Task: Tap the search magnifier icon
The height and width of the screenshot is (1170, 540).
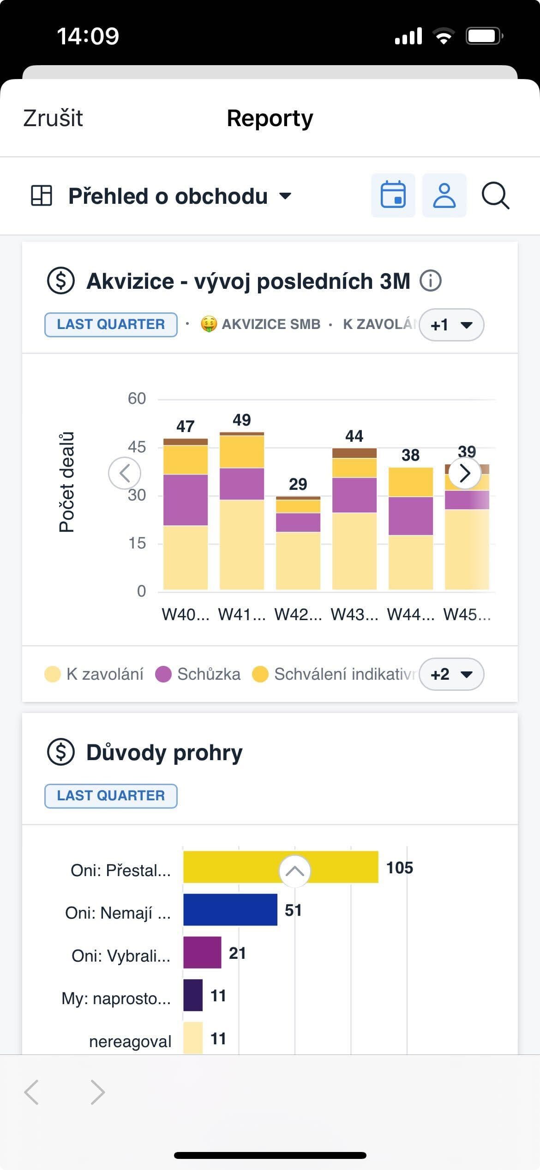Action: 495,196
